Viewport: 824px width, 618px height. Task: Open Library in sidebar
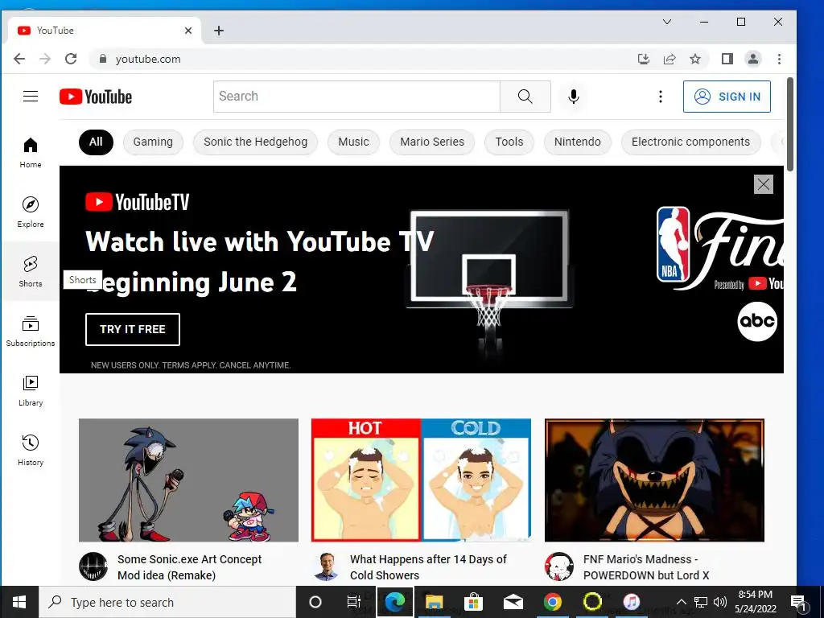(31, 390)
